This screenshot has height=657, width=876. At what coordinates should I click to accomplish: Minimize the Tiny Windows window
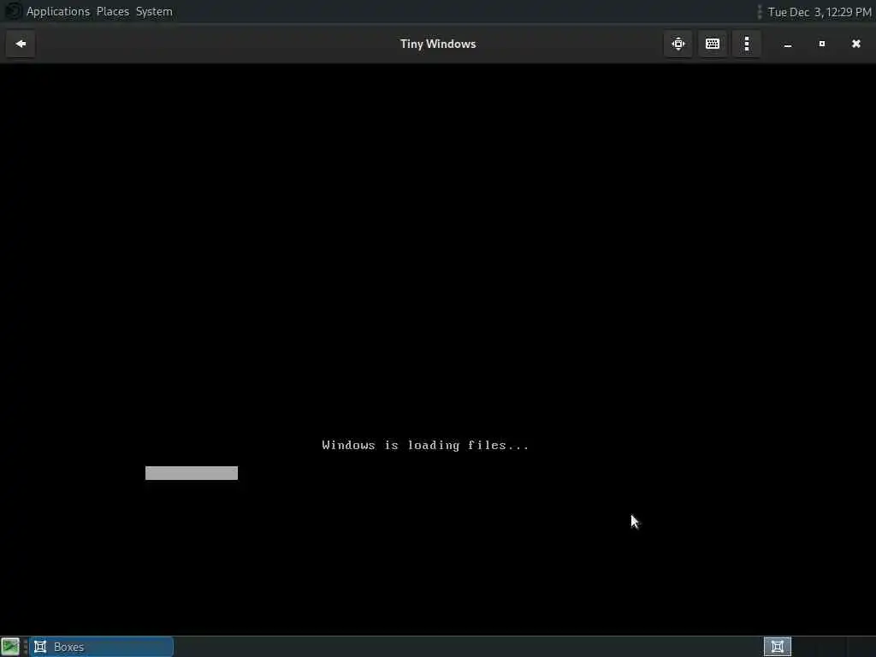tap(788, 44)
